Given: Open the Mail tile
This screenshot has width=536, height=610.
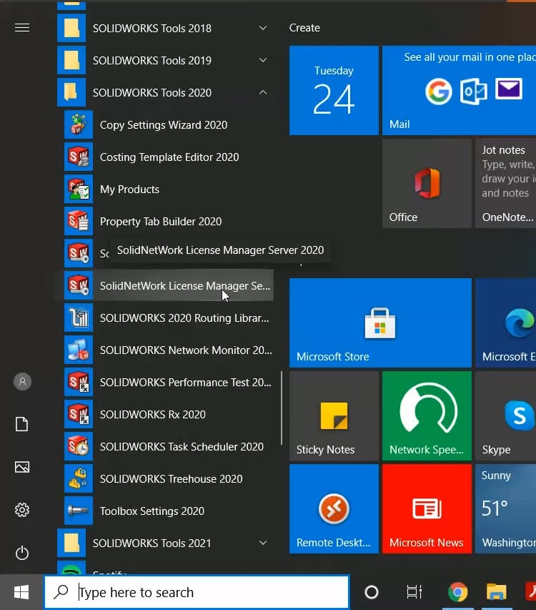Looking at the screenshot, I should 459,91.
